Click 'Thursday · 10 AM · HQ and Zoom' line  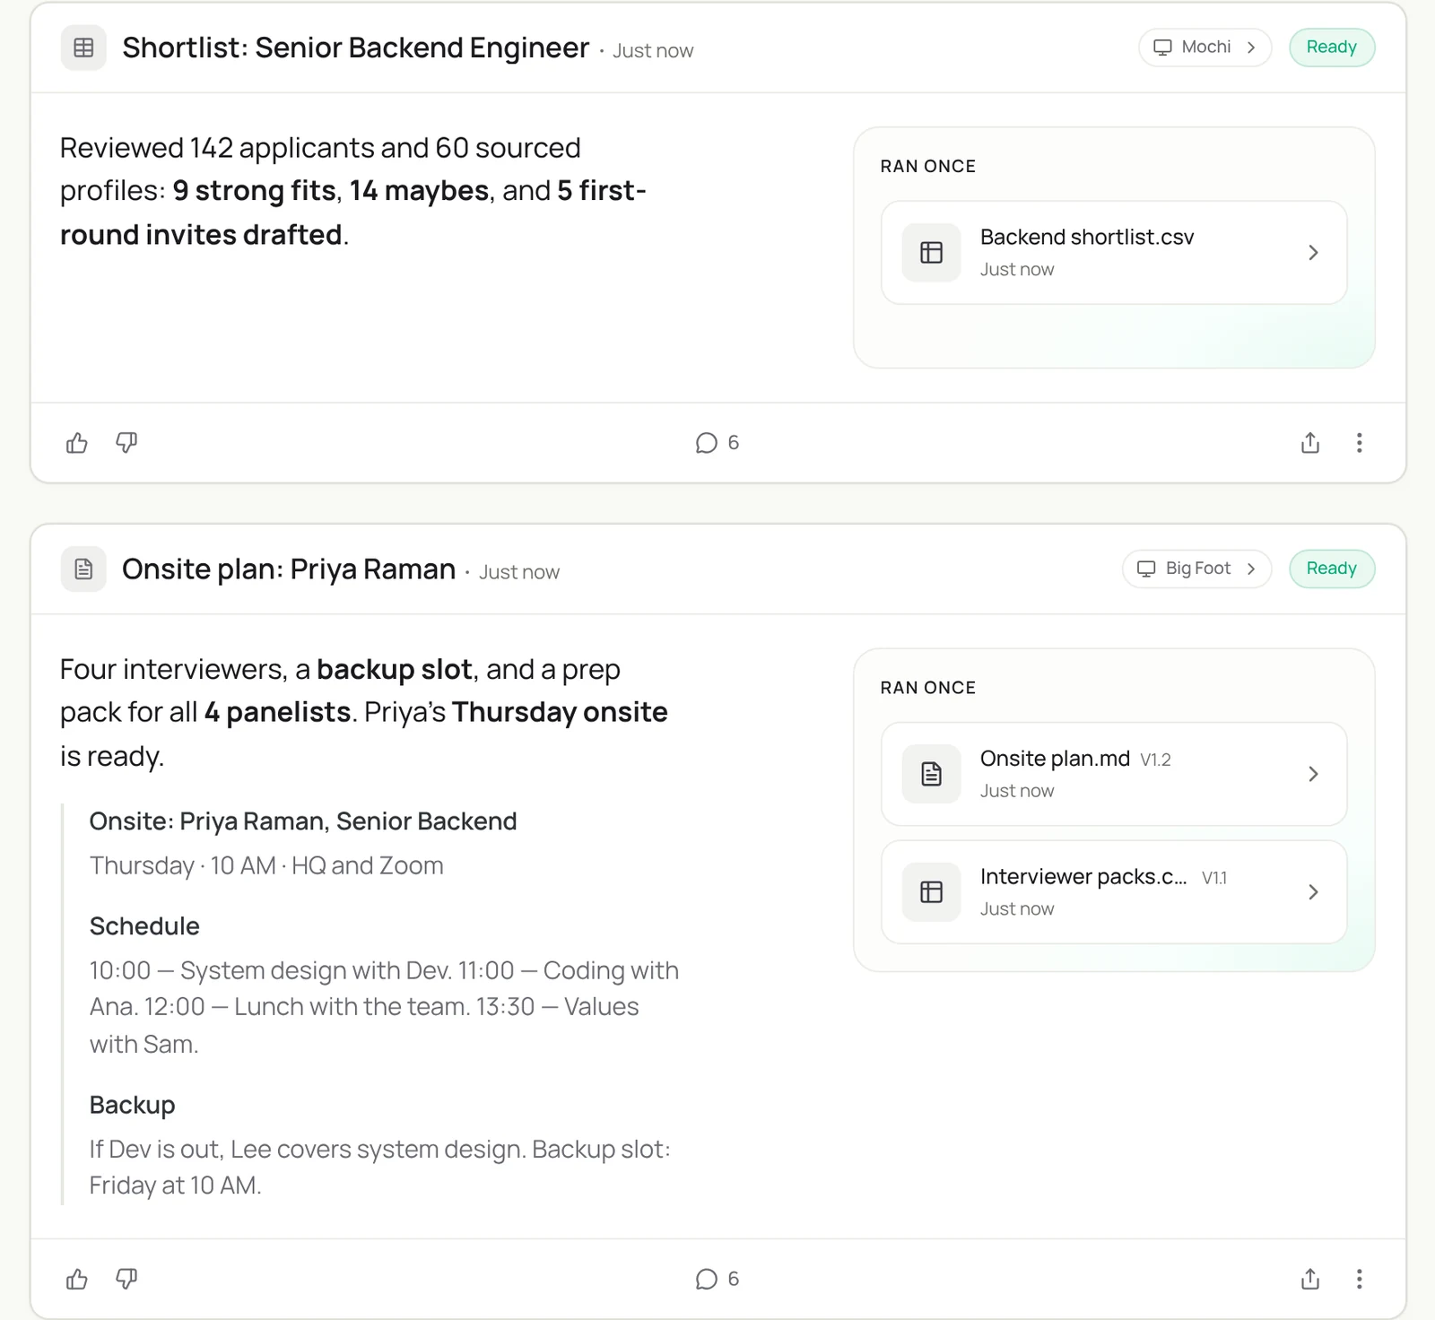click(266, 865)
